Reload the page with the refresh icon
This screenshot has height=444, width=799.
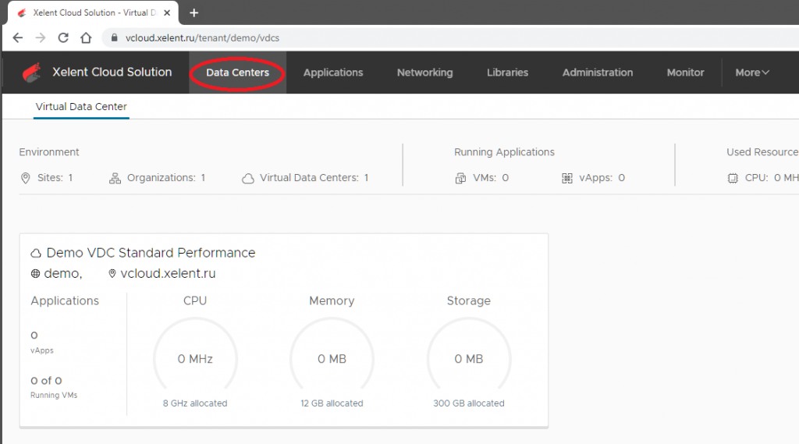(63, 37)
